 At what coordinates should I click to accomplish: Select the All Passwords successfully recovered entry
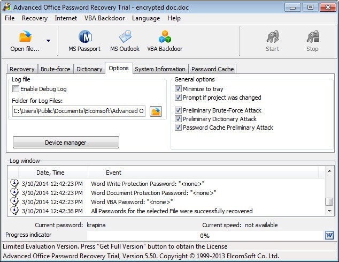166,211
